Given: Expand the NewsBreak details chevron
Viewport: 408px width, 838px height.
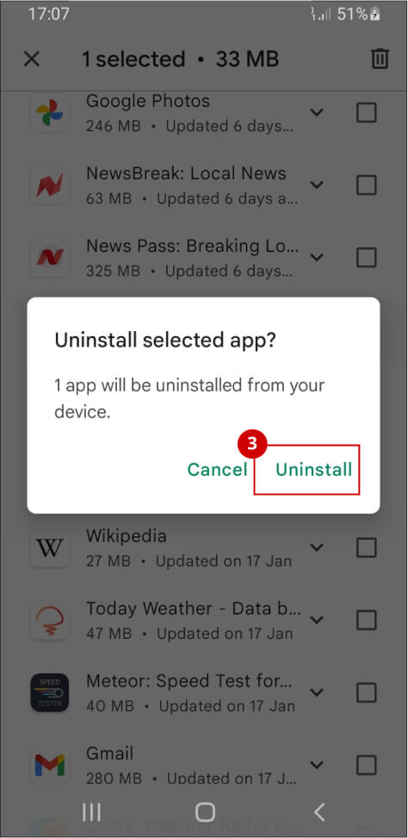Looking at the screenshot, I should 317,184.
